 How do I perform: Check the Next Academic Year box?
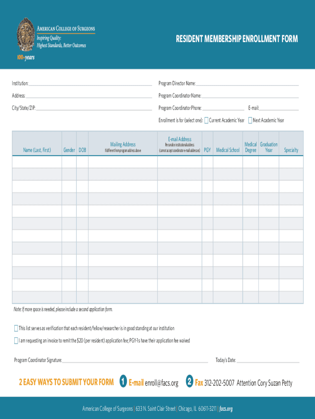(250, 120)
